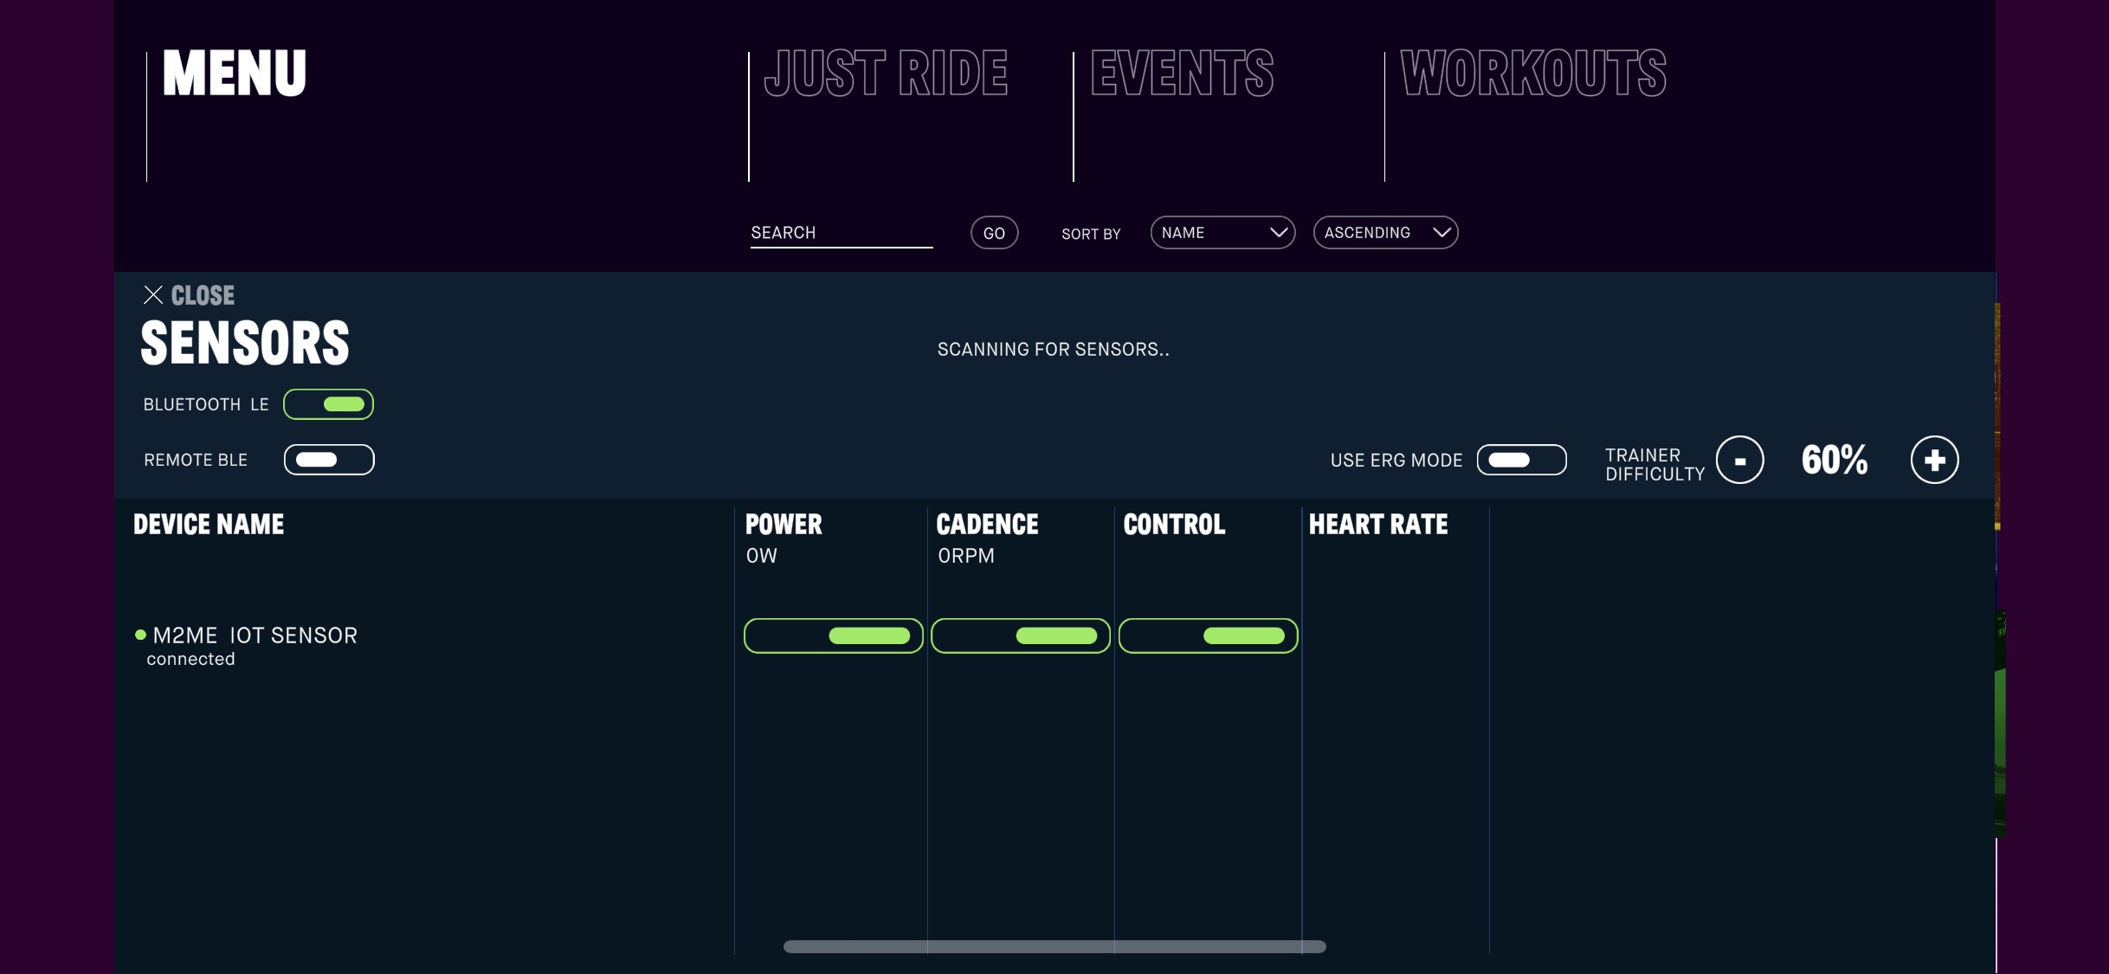Open the Just Ride tab
Image resolution: width=2109 pixels, height=974 pixels.
885,74
